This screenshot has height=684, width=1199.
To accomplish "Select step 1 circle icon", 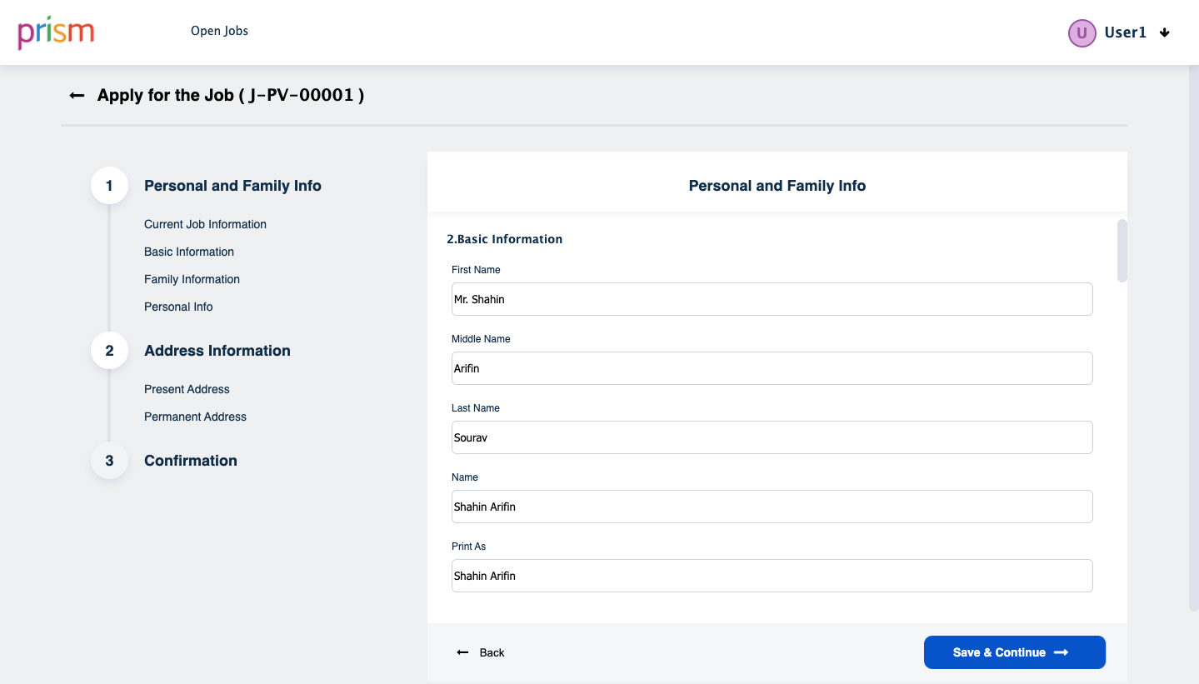I will (109, 186).
